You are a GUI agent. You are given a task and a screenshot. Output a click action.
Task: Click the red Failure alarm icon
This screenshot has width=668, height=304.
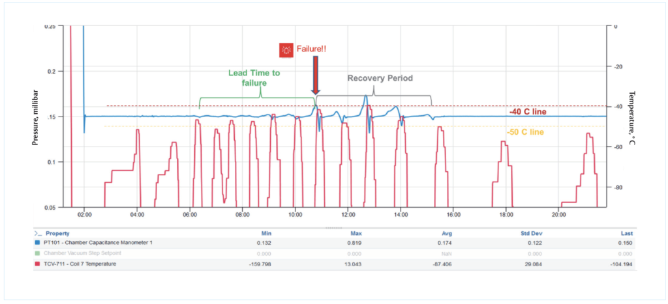coord(286,49)
